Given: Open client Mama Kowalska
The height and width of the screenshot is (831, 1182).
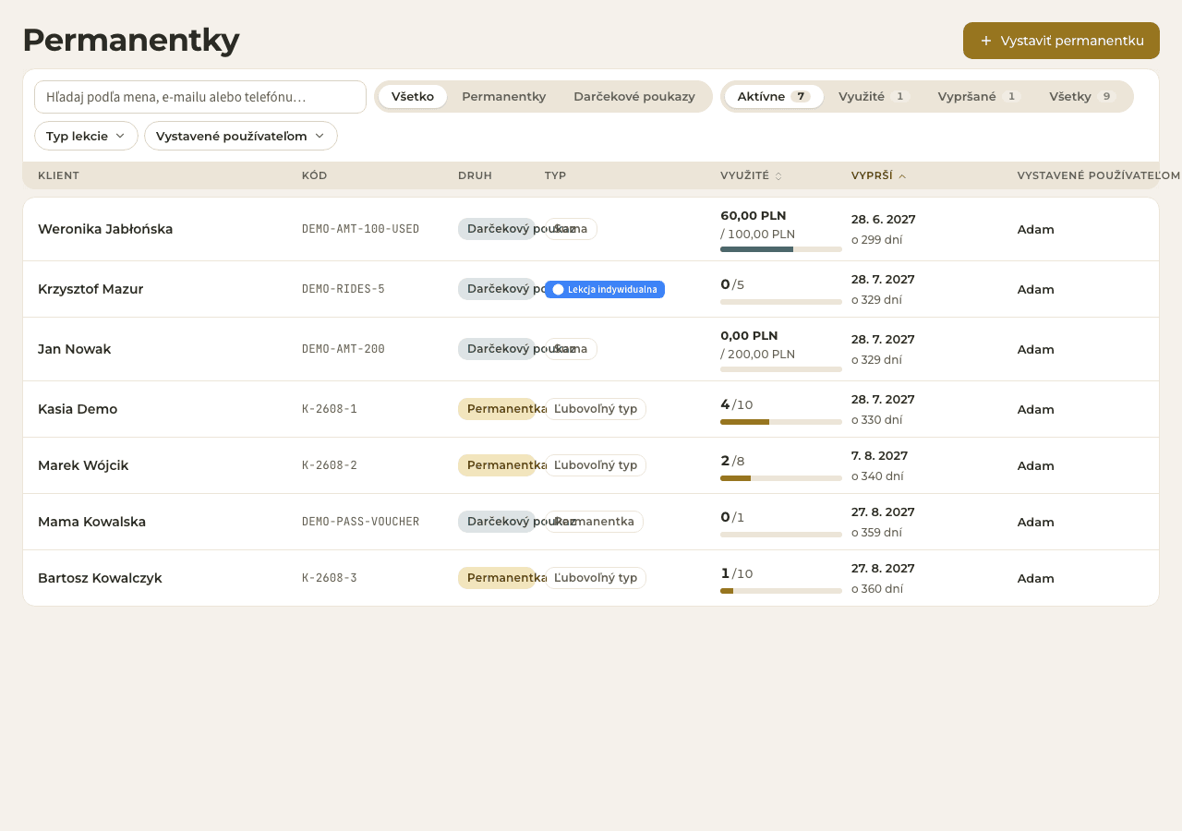Looking at the screenshot, I should click(x=91, y=522).
